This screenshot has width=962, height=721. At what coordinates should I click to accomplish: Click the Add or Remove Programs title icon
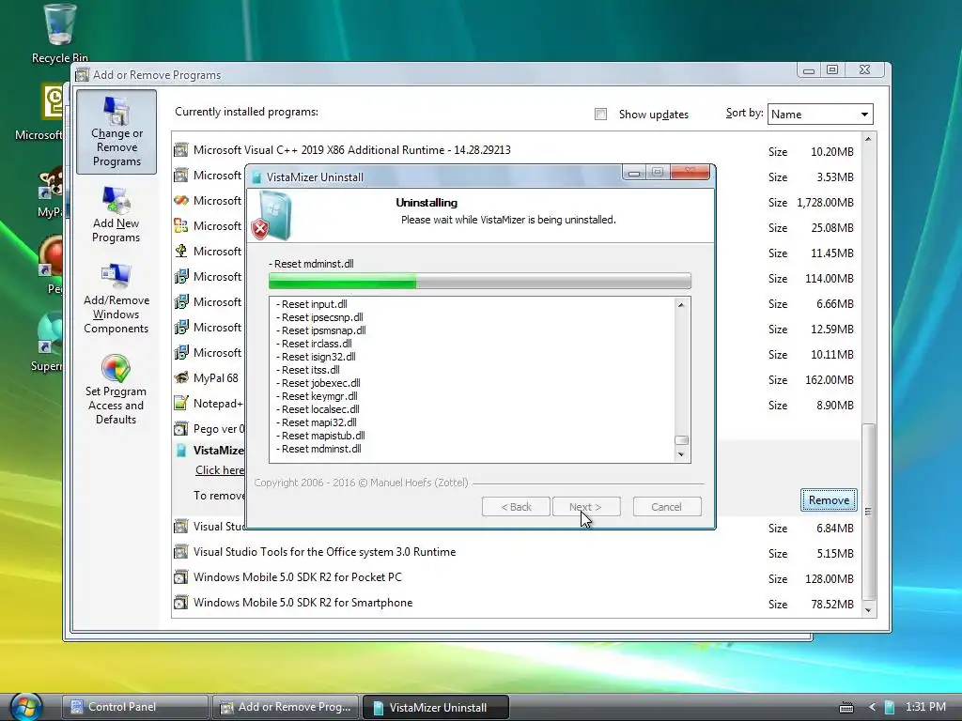[82, 75]
